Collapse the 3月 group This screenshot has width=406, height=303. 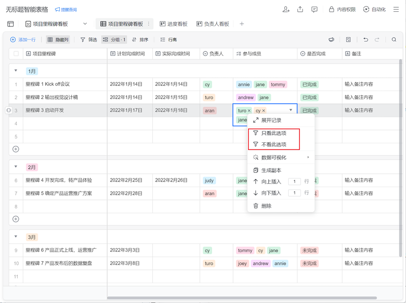[16, 237]
